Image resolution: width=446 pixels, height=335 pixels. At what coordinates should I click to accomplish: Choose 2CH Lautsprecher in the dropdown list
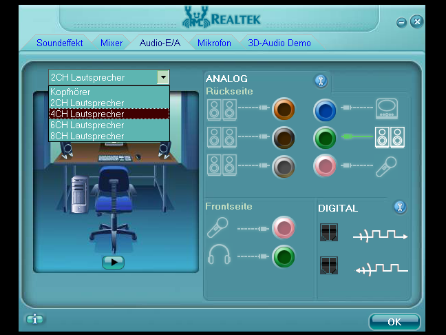pyautogui.click(x=109, y=103)
